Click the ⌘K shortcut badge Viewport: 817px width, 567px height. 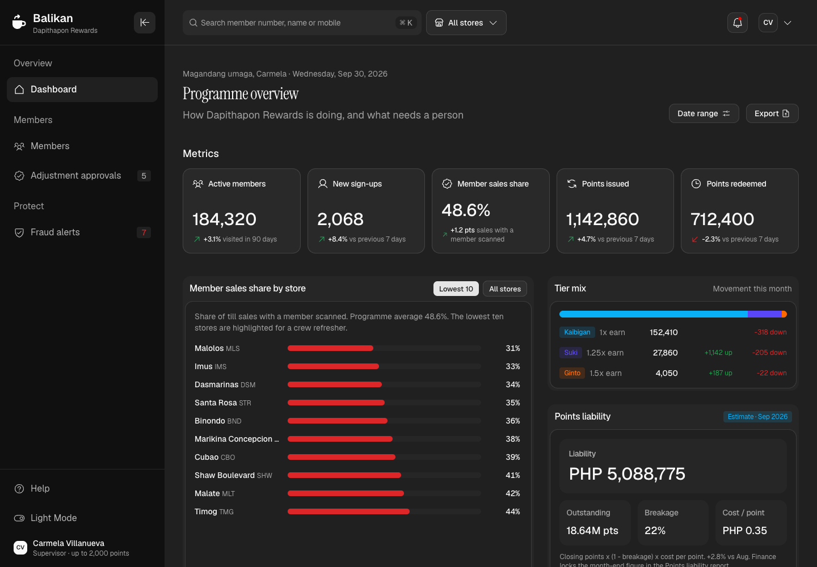(406, 23)
